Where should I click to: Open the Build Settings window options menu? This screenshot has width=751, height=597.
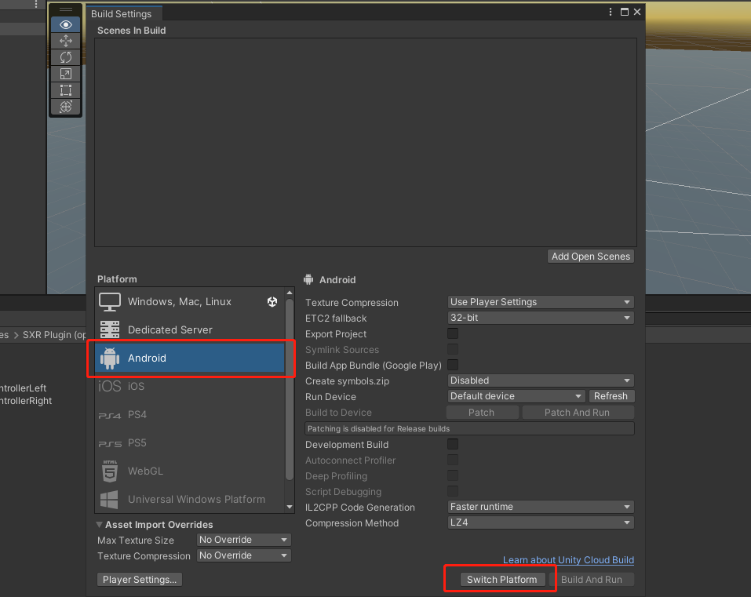click(611, 13)
